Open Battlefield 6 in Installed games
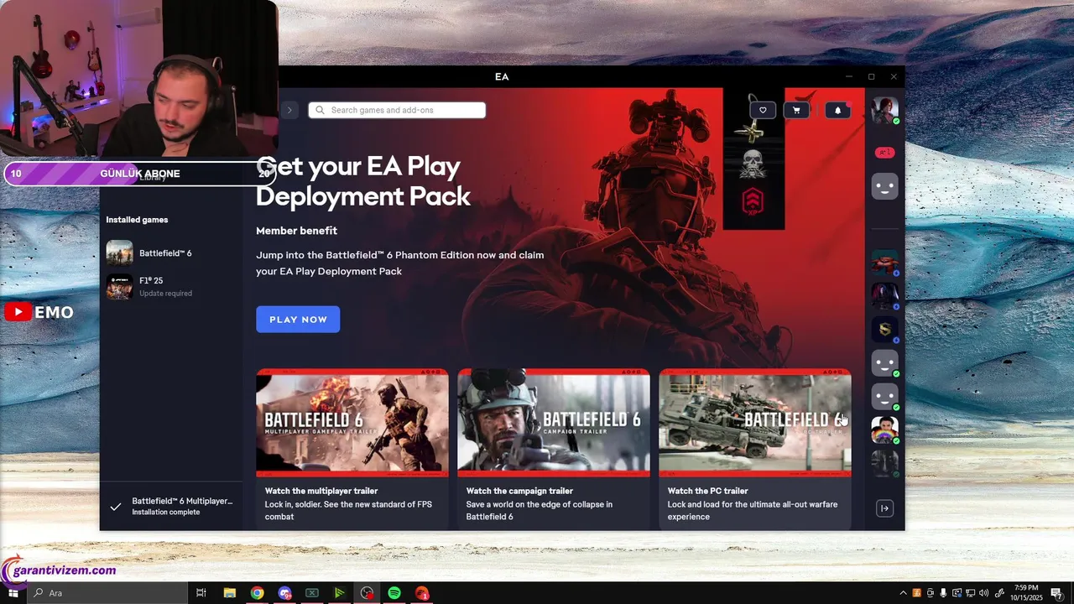The height and width of the screenshot is (604, 1074). click(172, 253)
